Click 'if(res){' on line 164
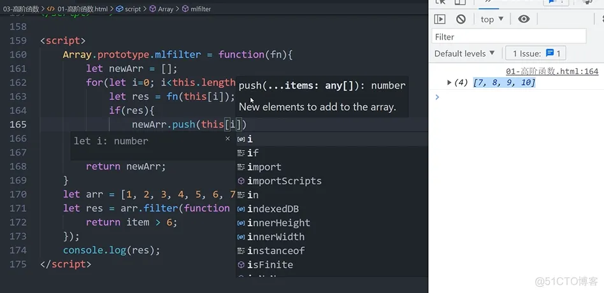 pyautogui.click(x=132, y=110)
